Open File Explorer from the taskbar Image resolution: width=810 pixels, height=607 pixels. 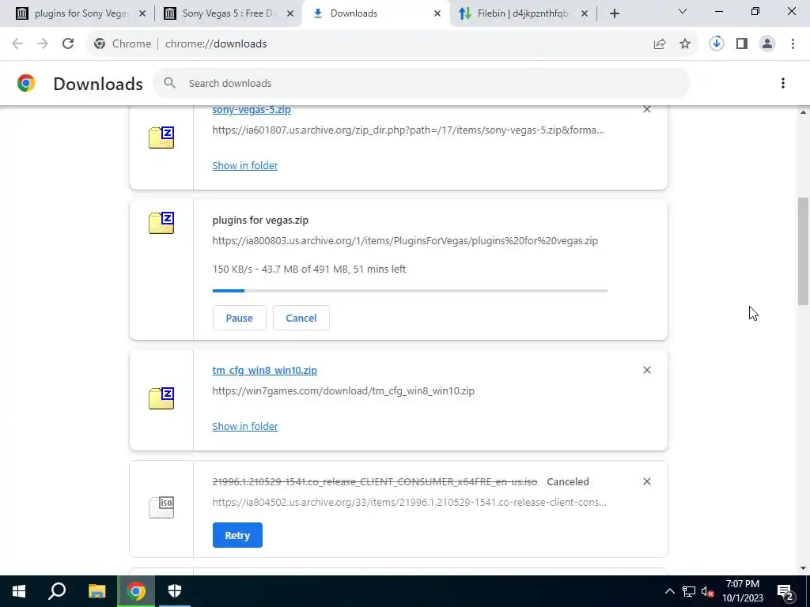pos(97,591)
